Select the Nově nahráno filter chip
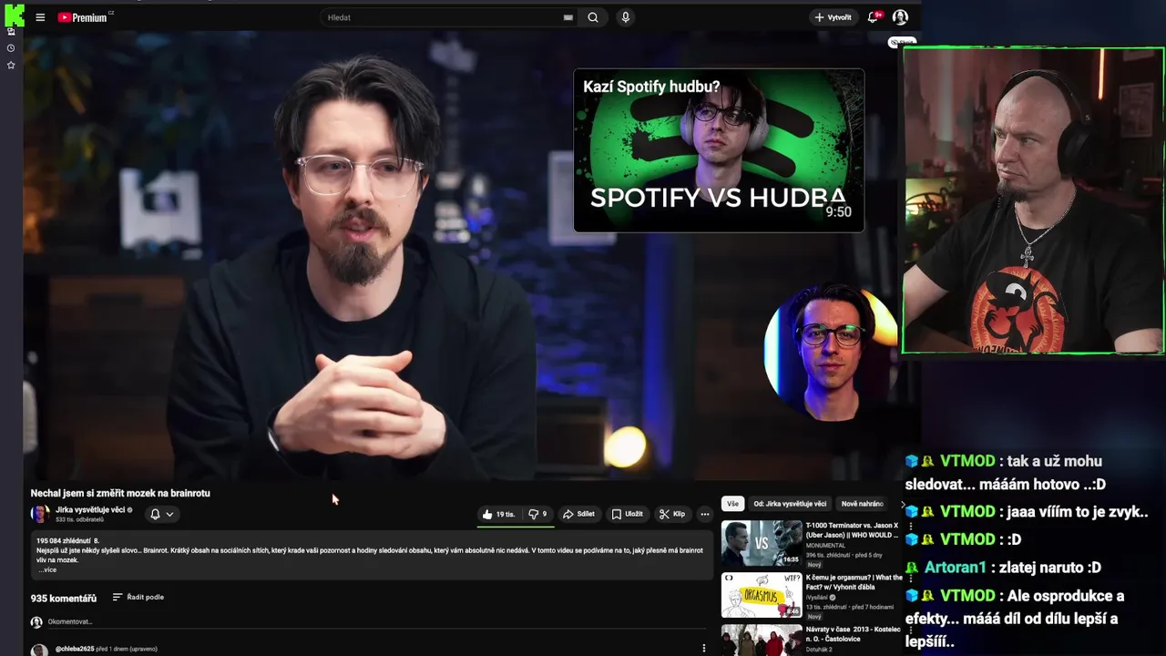This screenshot has width=1166, height=656. click(x=862, y=504)
